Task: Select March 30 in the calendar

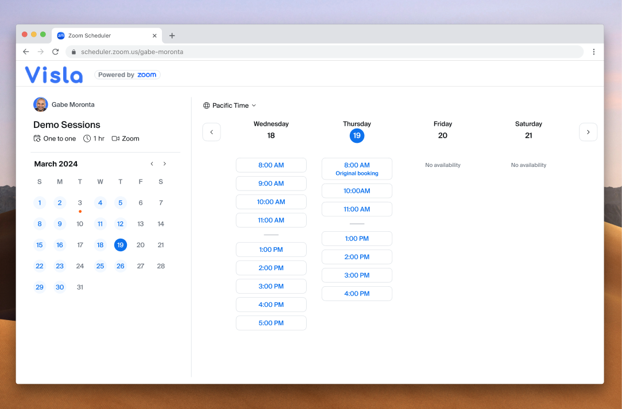Action: tap(60, 287)
